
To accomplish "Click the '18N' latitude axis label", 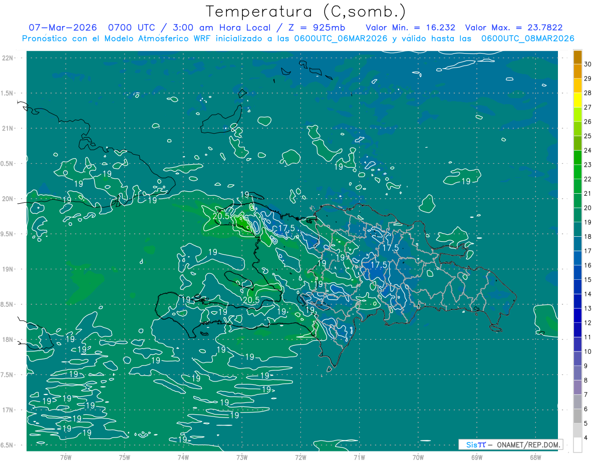I will 9,339.
